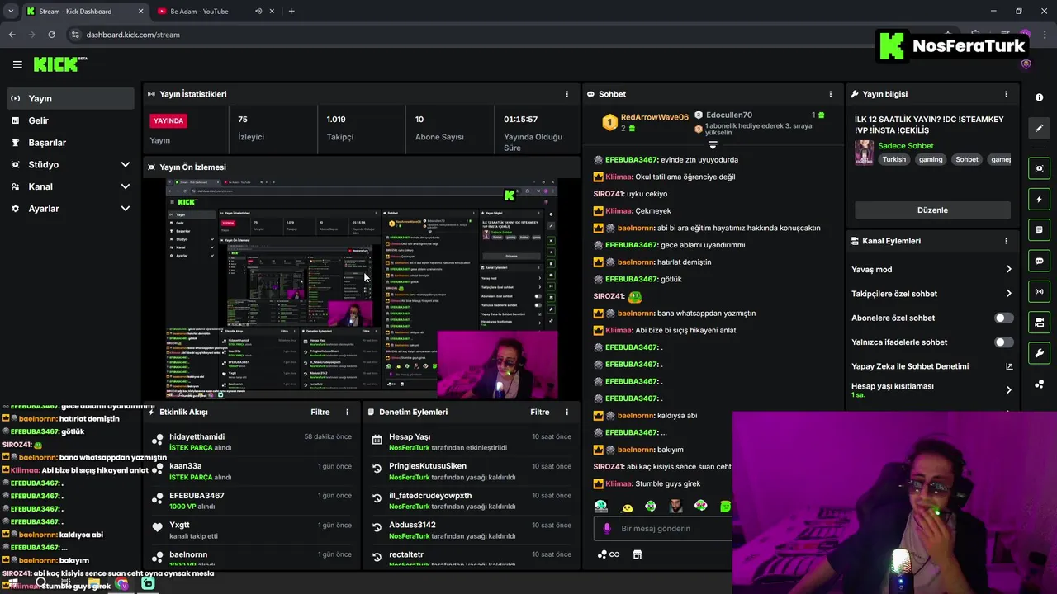Image resolution: width=1057 pixels, height=594 pixels.
Task: Toggle the lightning bolt activity panel icon
Action: pyautogui.click(x=1039, y=199)
